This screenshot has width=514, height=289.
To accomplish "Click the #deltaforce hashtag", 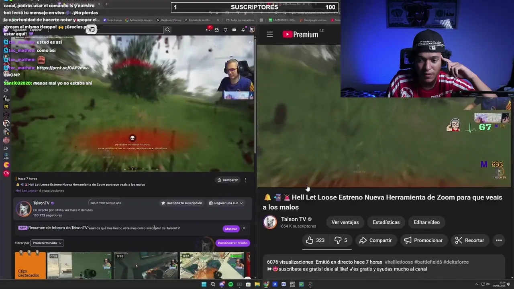I will pyautogui.click(x=456, y=262).
